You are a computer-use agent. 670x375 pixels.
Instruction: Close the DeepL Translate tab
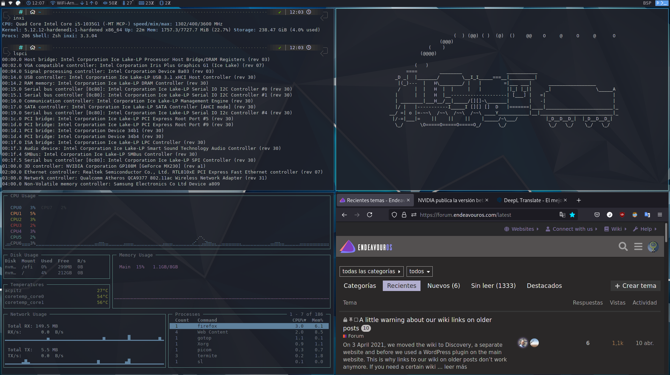click(565, 200)
